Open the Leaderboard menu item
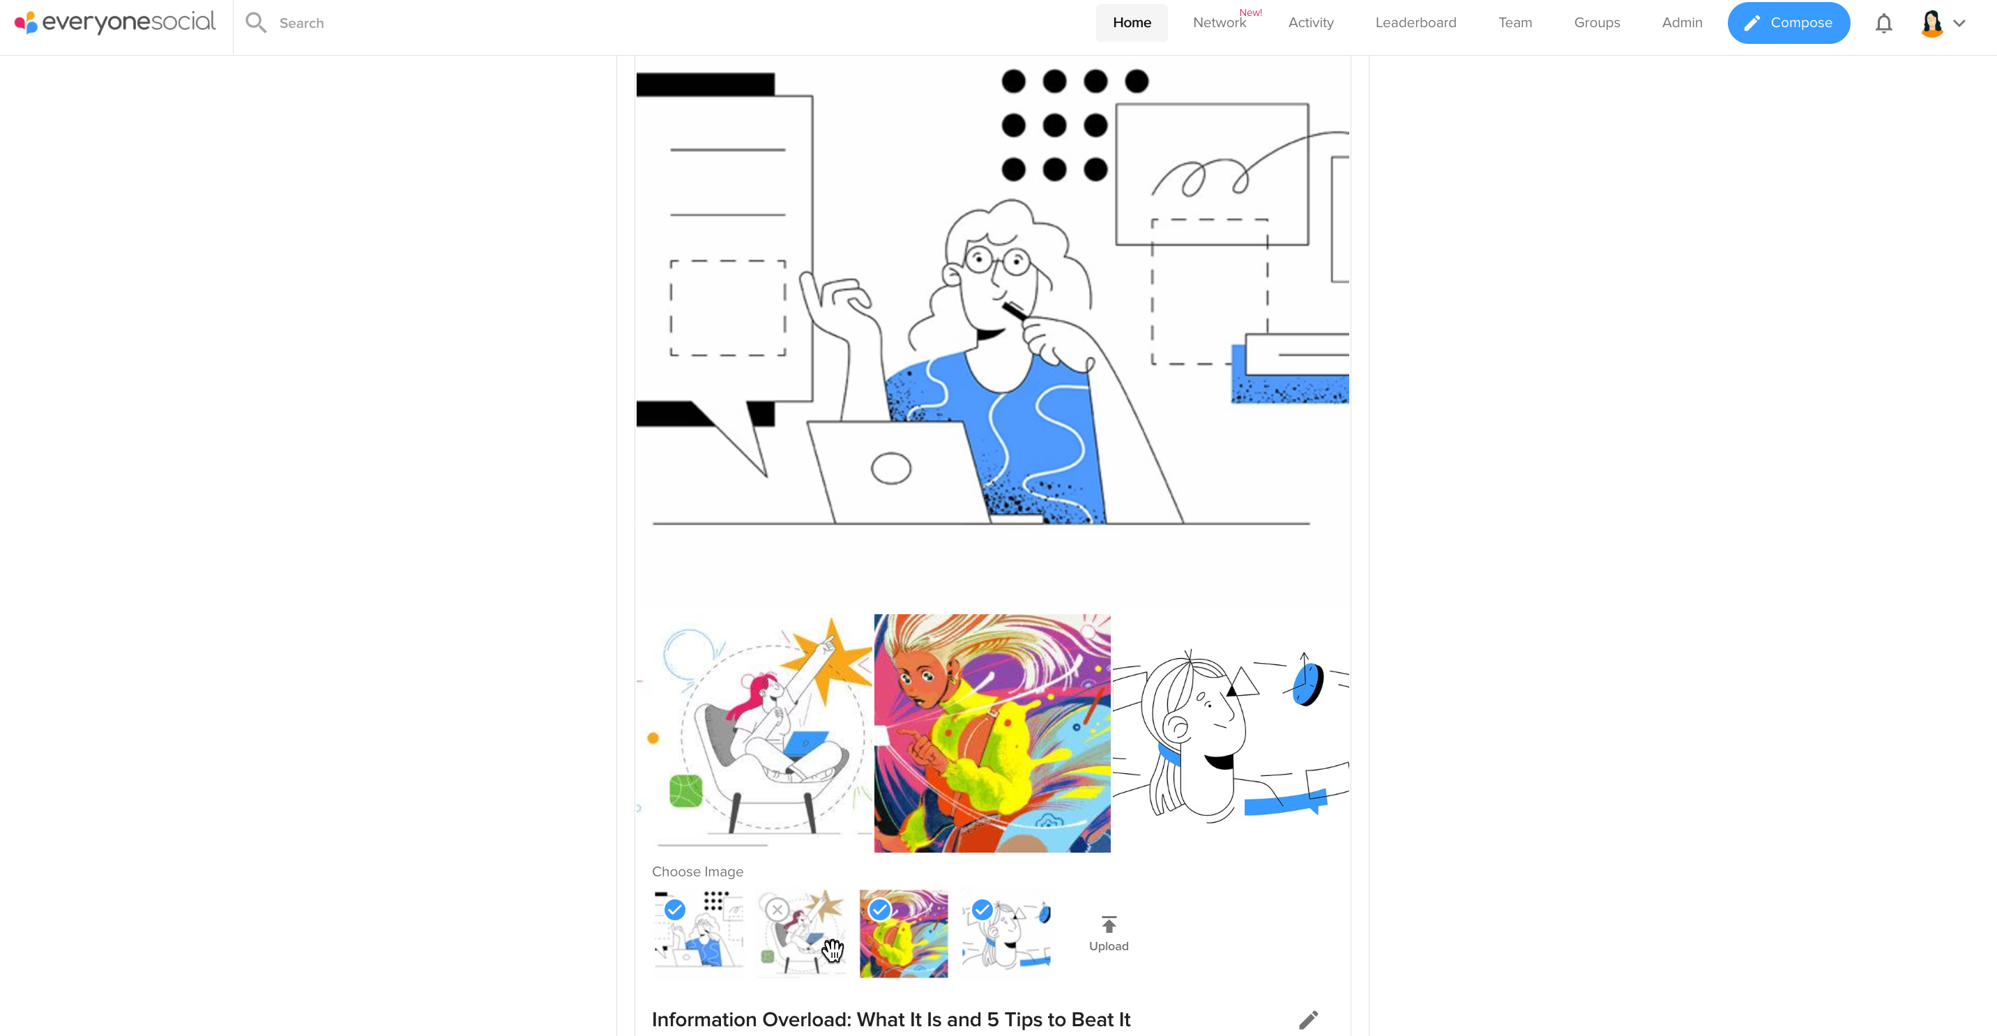The width and height of the screenshot is (1997, 1036). [1413, 22]
